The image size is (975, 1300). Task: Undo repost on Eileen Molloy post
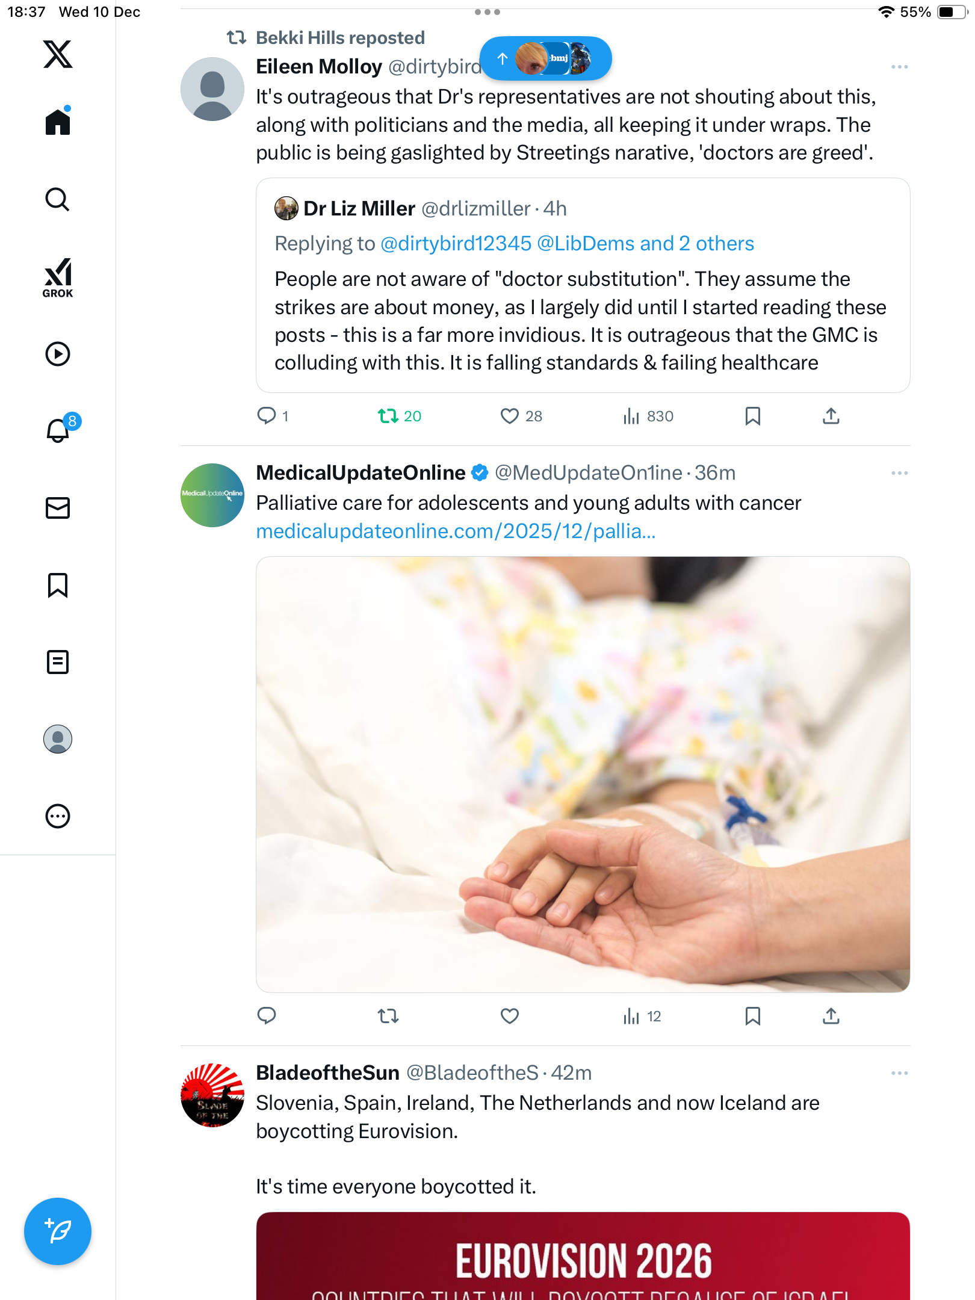pyautogui.click(x=388, y=416)
